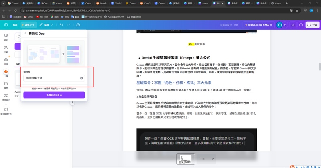The width and height of the screenshot is (321, 168).
Task: Toggle the Canva sidebar panel icon
Action: click(x=6, y=25)
